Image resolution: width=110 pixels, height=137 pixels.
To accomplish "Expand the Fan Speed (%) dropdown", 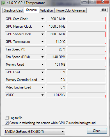I will pos(42,49).
